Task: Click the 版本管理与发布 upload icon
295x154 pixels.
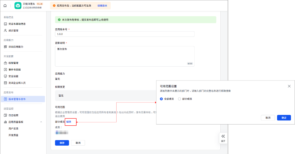Action: tap(5, 99)
